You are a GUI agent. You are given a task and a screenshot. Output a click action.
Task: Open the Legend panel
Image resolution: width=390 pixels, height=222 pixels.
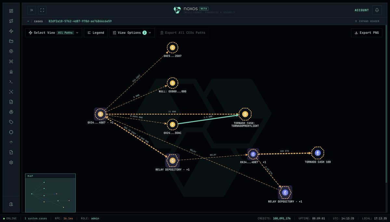point(96,33)
